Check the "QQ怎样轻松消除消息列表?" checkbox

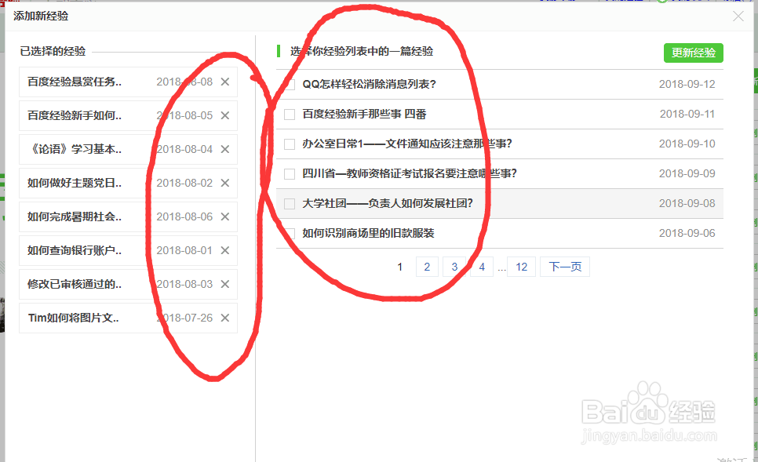(289, 84)
